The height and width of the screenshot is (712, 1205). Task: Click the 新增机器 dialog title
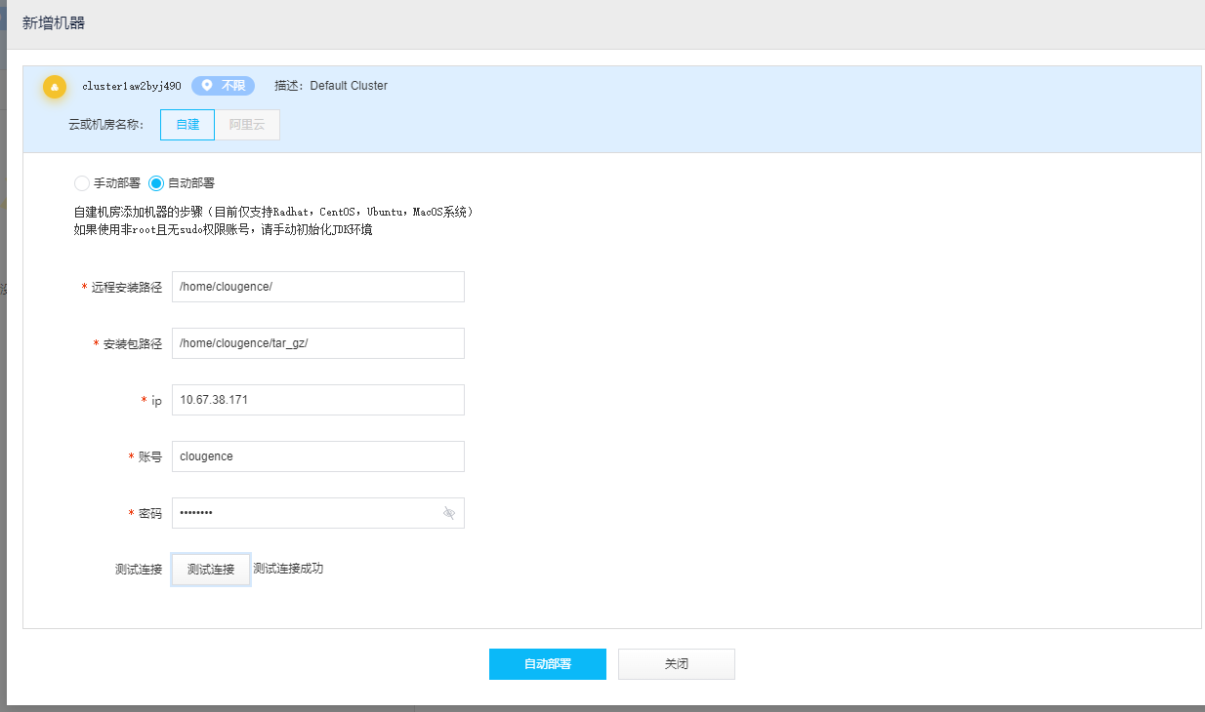tap(54, 22)
